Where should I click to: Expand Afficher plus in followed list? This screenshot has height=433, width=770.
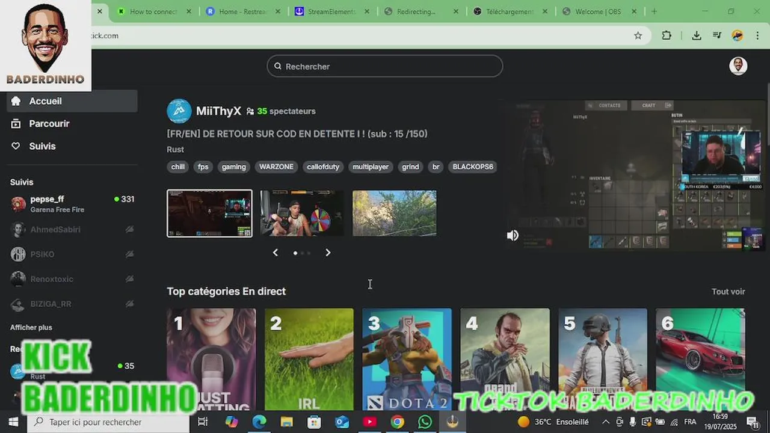(31, 328)
